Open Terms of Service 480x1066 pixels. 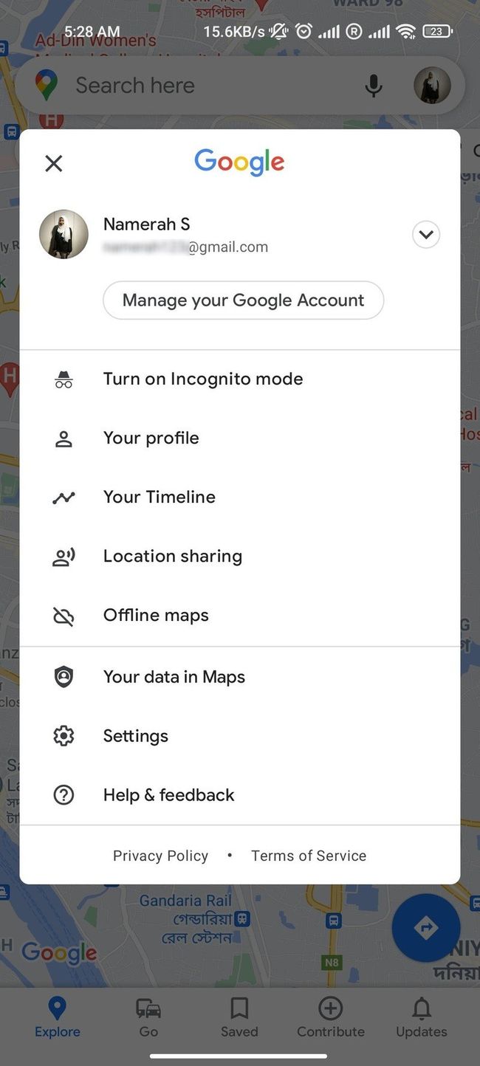pyautogui.click(x=309, y=856)
